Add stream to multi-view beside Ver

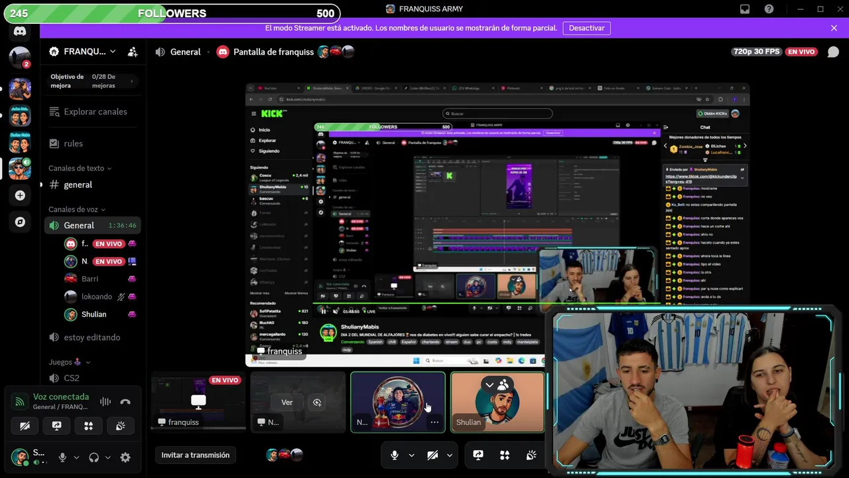click(317, 402)
